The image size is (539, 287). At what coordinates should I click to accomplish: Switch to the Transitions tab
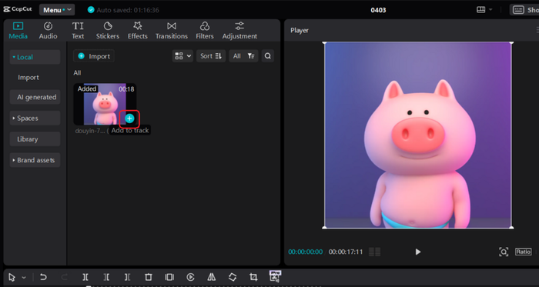[x=172, y=31]
